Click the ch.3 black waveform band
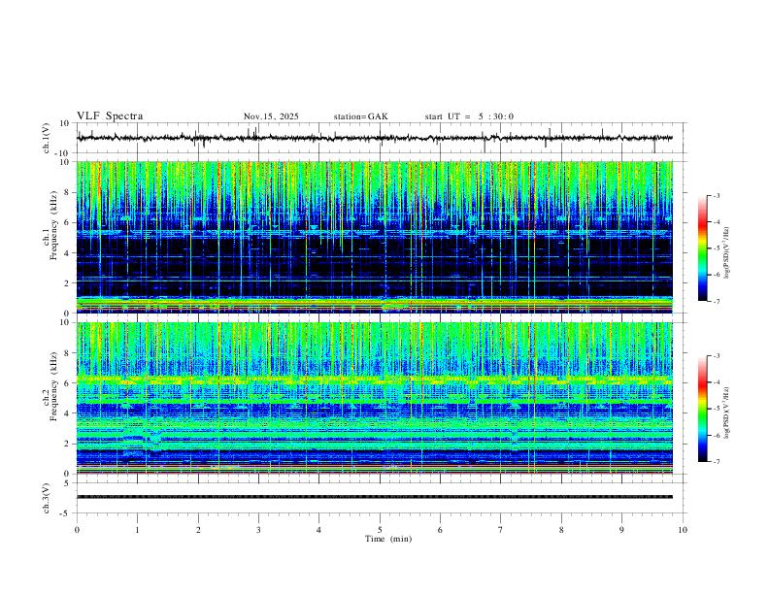769x594 pixels. 375,497
